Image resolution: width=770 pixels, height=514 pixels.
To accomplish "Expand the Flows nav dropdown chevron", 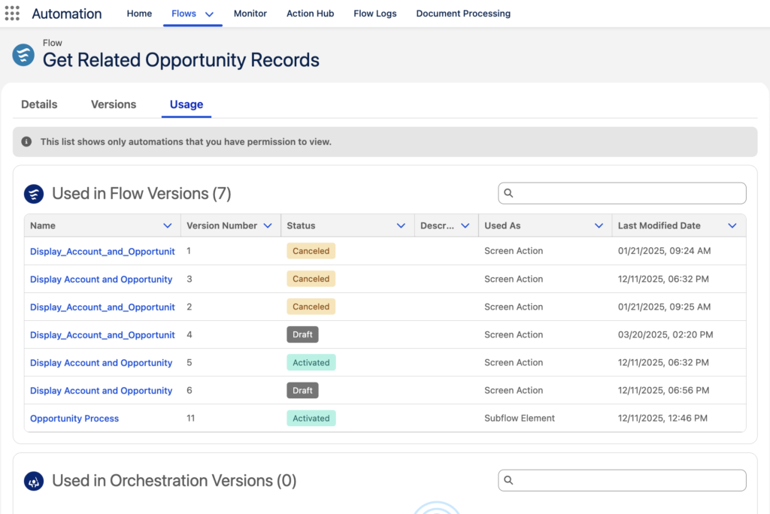I will coord(209,14).
